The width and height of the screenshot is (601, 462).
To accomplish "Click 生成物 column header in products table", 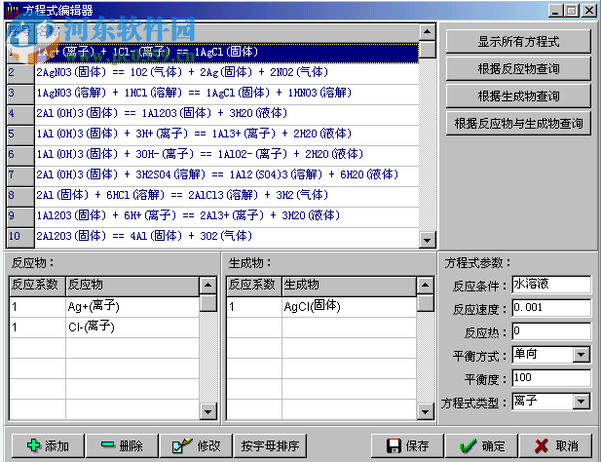I will (349, 286).
